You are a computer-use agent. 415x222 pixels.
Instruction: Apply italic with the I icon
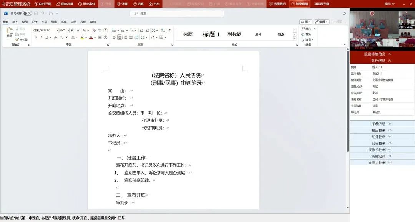coord(41,38)
